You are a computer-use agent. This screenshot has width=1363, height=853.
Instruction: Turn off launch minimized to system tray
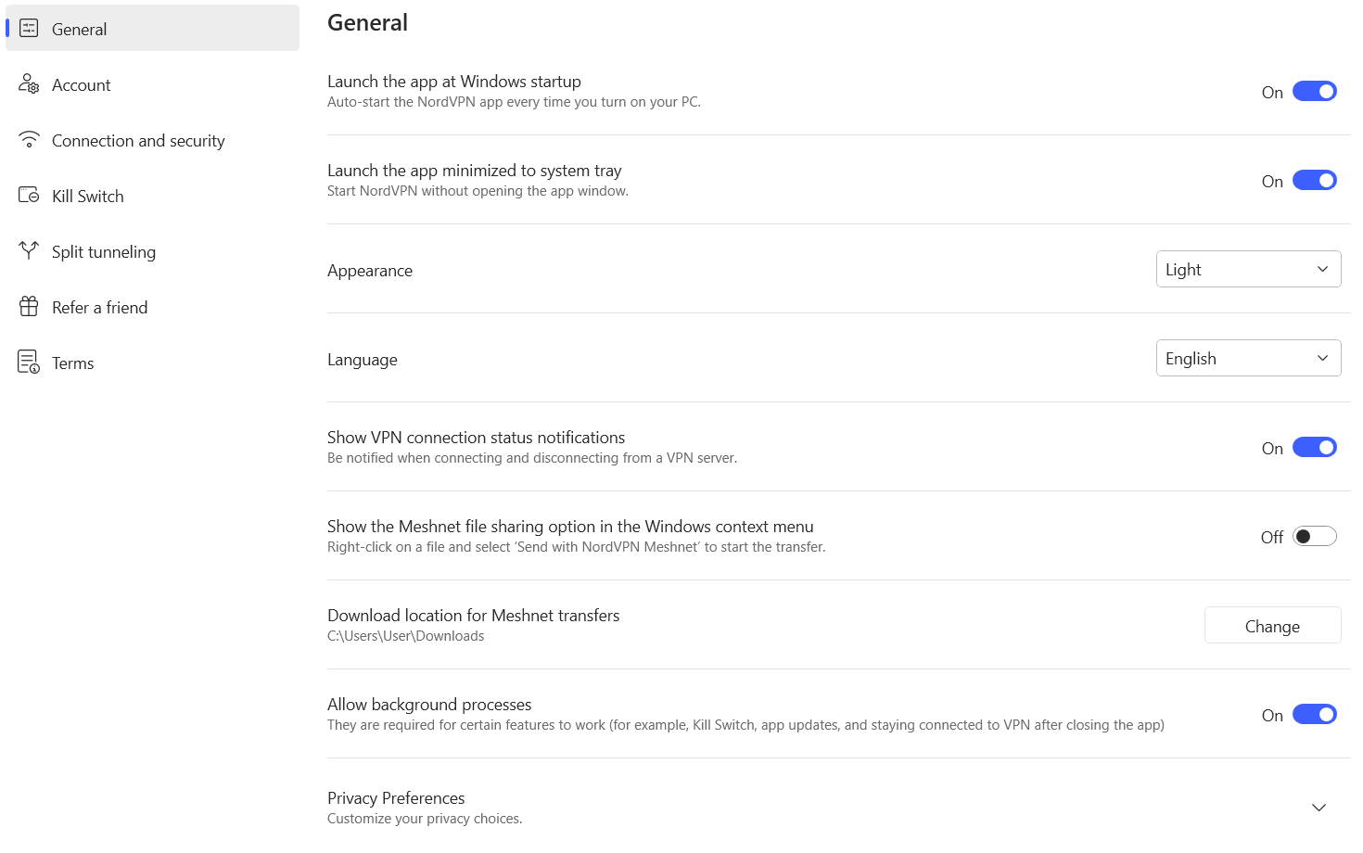click(1314, 180)
